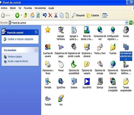Open the forward history dropdown arrow
The image size is (134, 115).
[x=21, y=15]
